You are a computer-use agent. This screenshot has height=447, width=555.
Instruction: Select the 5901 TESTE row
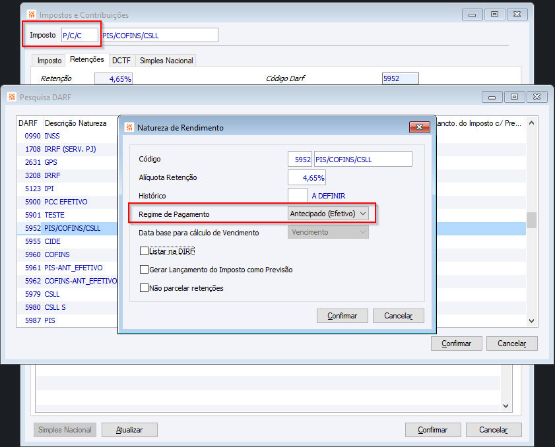[67, 215]
